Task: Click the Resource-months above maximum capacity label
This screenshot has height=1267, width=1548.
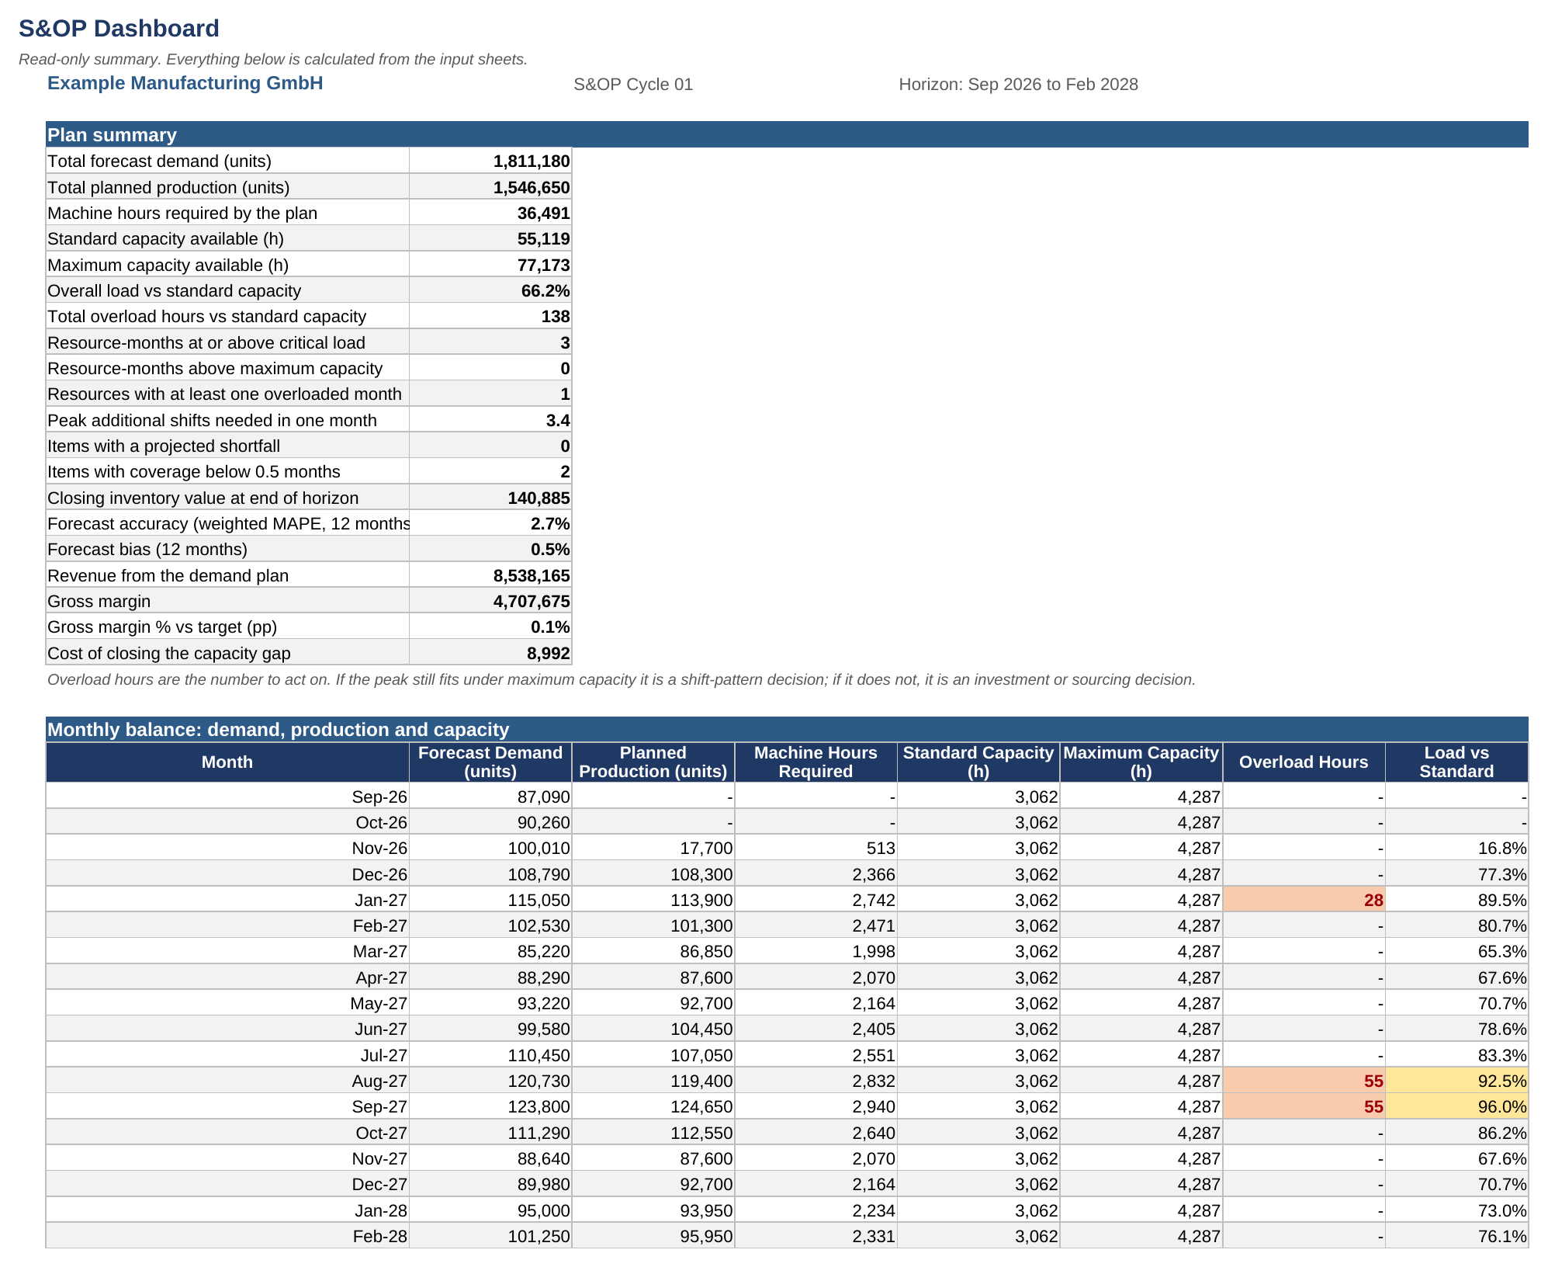Action: [227, 368]
